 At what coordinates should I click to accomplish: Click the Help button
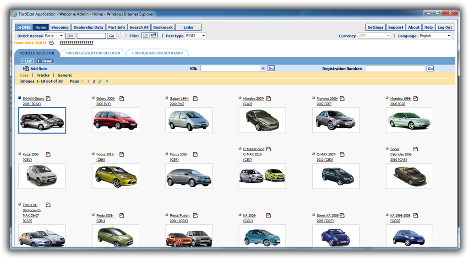428,27
